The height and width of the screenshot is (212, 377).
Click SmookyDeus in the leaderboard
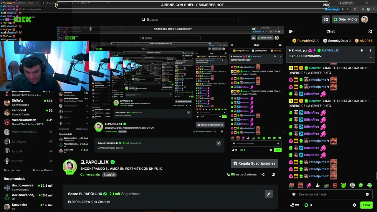tap(337, 41)
